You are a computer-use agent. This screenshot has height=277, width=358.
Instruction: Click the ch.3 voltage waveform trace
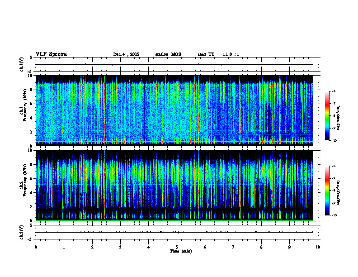click(x=174, y=232)
